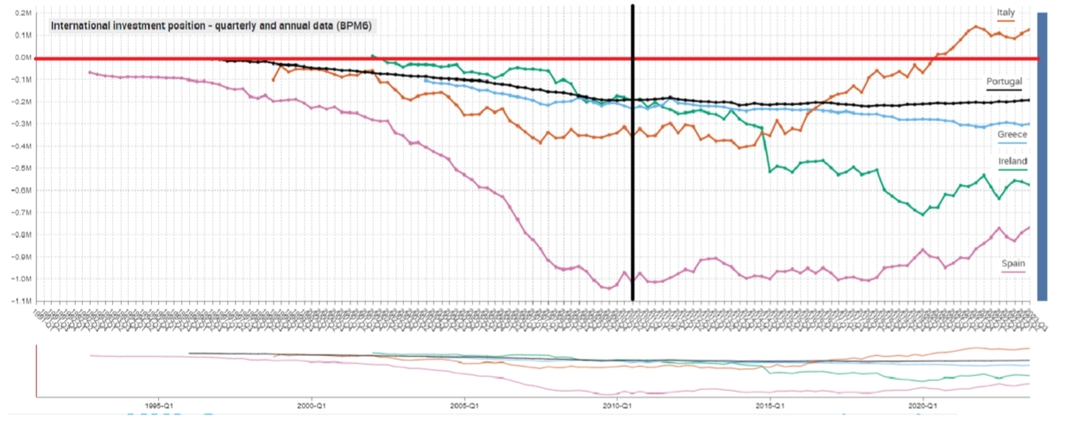Click the 2005-Q1 label in the navigator
Viewport: 1075px width, 427px height.
click(464, 406)
